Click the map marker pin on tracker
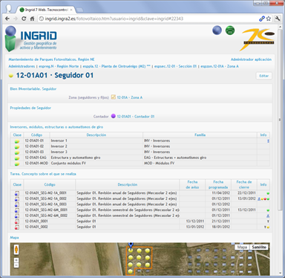 131,245
